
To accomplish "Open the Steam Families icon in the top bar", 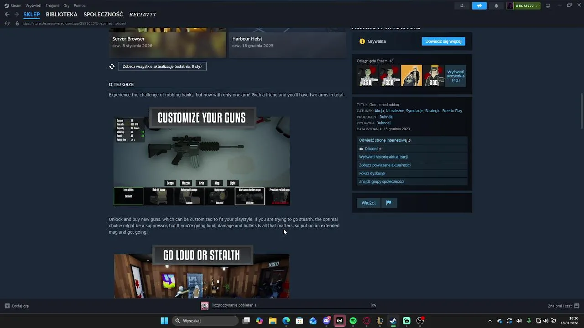I will [x=462, y=5].
